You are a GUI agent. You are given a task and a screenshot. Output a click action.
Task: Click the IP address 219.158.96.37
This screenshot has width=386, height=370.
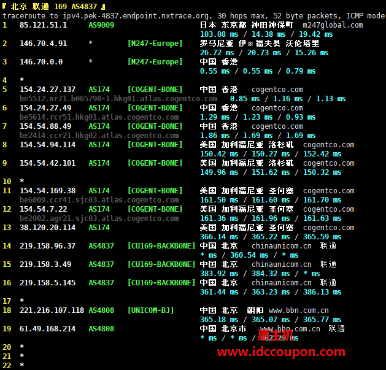click(x=48, y=246)
